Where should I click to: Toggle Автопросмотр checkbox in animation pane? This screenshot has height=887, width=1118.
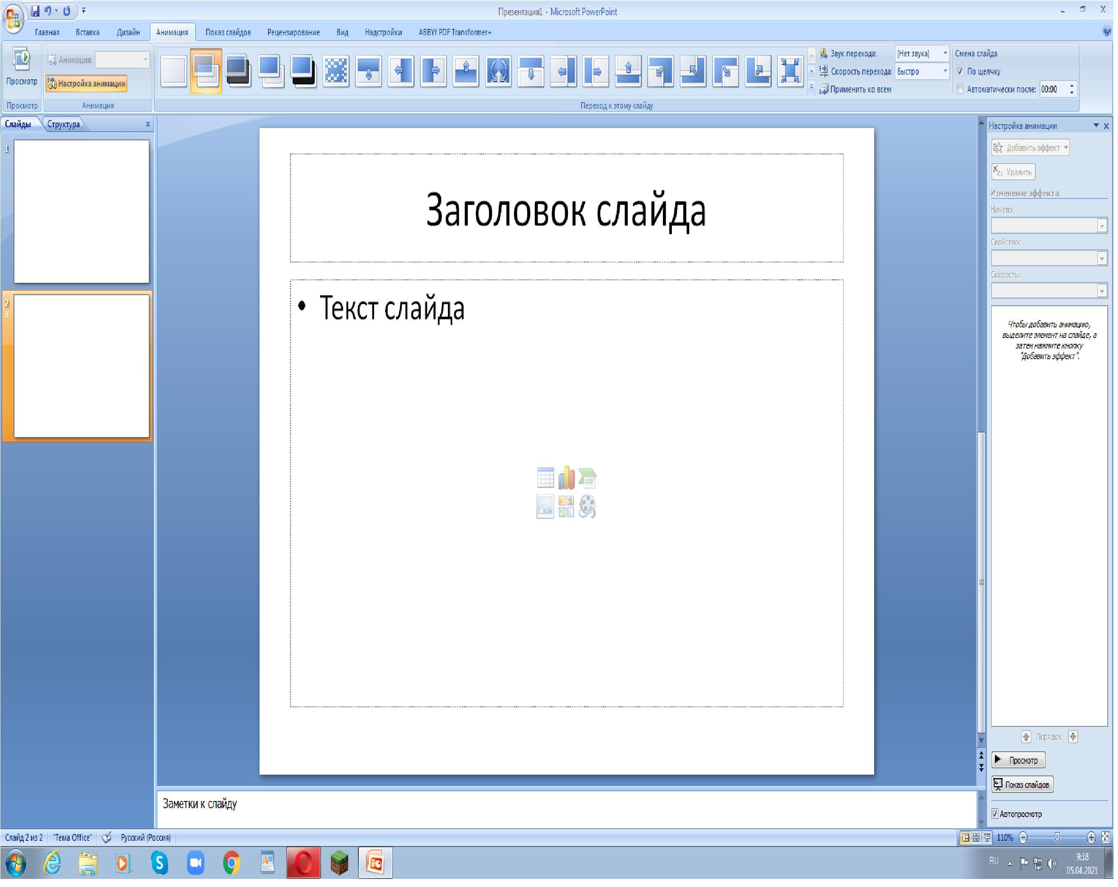pos(995,814)
